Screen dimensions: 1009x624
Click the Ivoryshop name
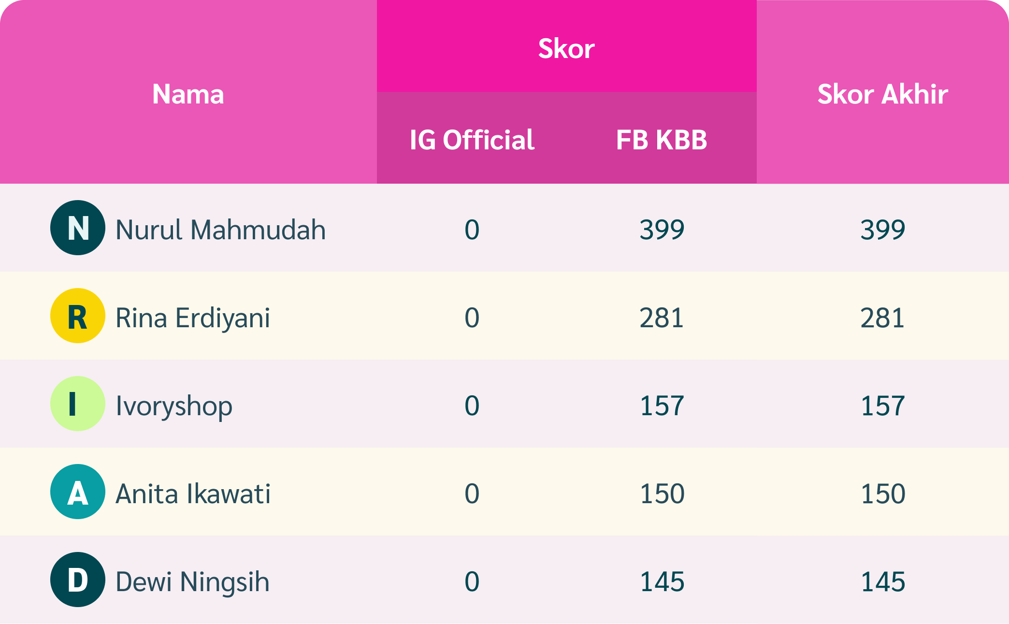point(174,406)
